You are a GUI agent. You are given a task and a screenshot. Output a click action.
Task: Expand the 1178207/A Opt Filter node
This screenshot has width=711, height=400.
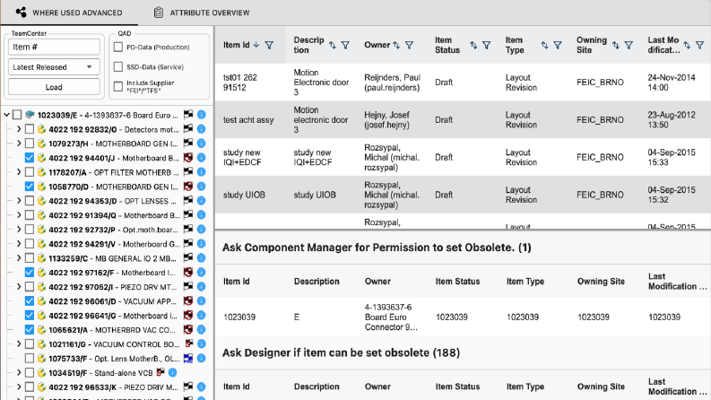click(x=19, y=172)
